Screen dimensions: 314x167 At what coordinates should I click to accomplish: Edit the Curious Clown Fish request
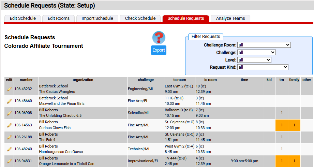[x=9, y=125]
